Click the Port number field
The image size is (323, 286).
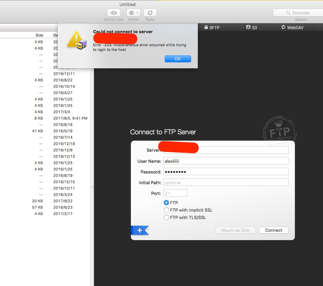pos(175,193)
